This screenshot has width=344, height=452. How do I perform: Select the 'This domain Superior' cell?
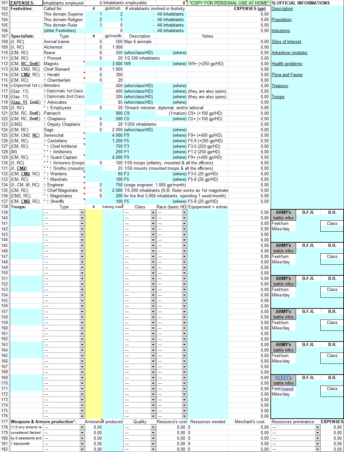click(64, 14)
